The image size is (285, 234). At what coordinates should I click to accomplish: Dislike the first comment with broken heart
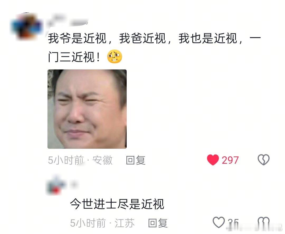click(264, 160)
